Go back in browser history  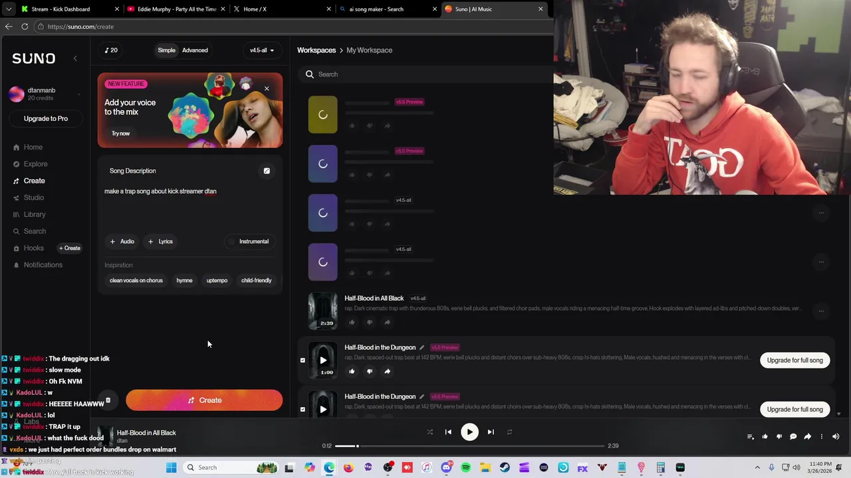[x=9, y=27]
